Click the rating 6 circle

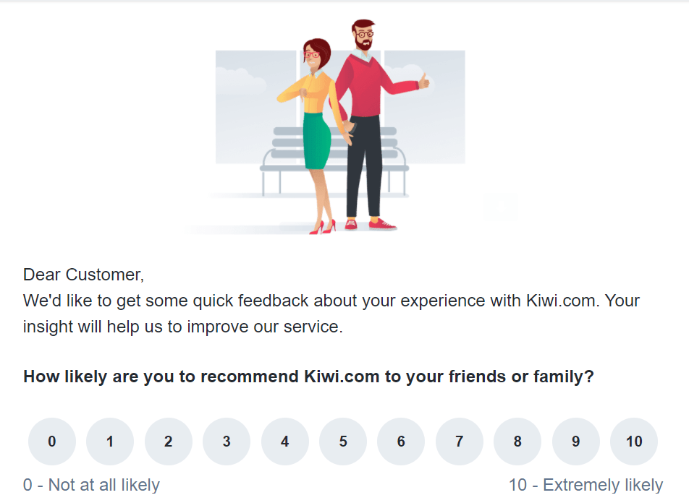401,441
